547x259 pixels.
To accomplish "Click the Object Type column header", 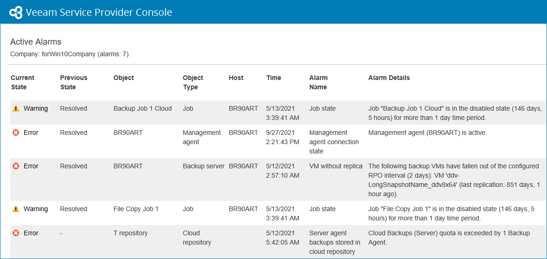I will tap(193, 82).
